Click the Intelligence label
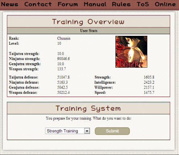 [x=105, y=83]
